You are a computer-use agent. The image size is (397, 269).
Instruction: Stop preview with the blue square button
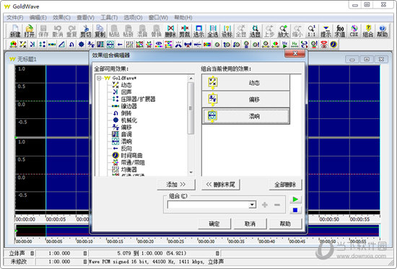tap(295, 210)
